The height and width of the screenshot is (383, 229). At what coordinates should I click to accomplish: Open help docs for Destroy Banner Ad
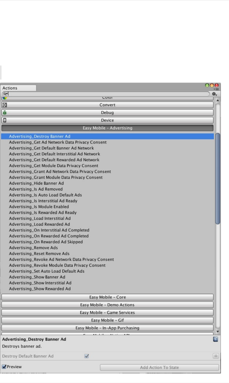pyautogui.click(x=215, y=339)
